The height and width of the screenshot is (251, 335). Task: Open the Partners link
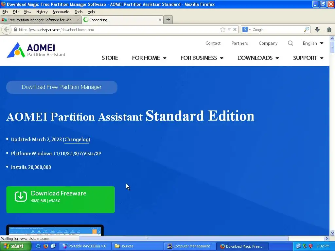click(x=239, y=43)
